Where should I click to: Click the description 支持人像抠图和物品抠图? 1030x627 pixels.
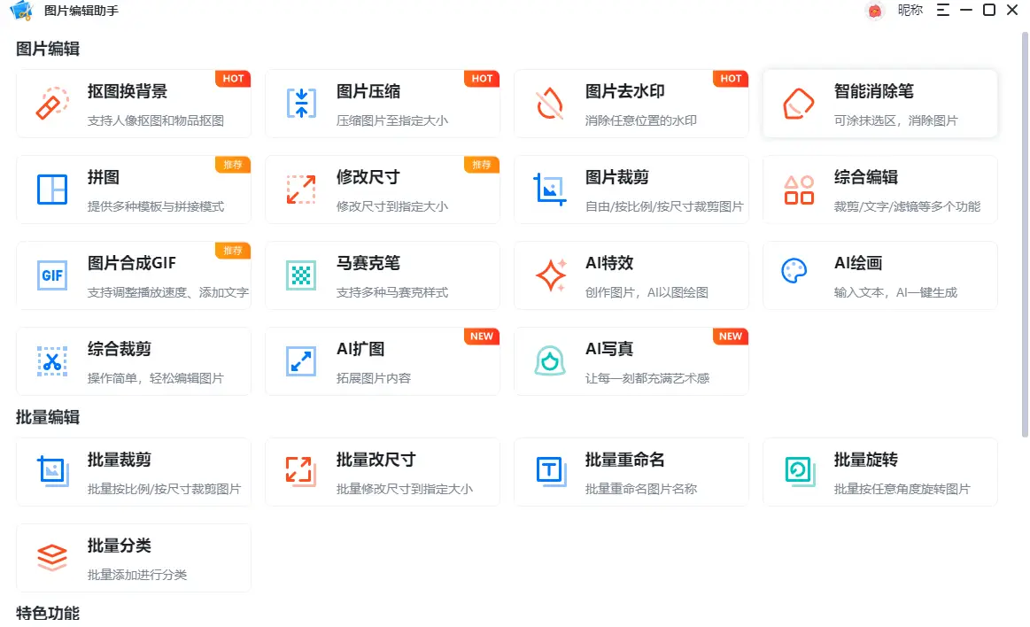[x=156, y=120]
